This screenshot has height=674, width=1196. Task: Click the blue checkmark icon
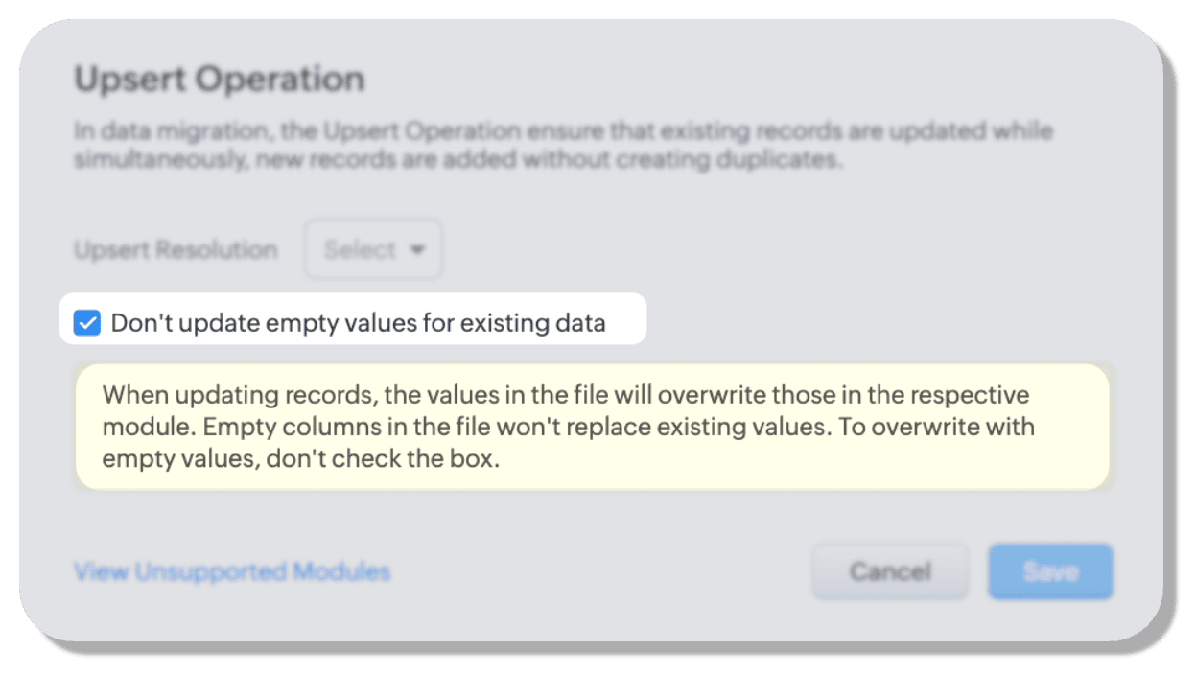click(87, 323)
